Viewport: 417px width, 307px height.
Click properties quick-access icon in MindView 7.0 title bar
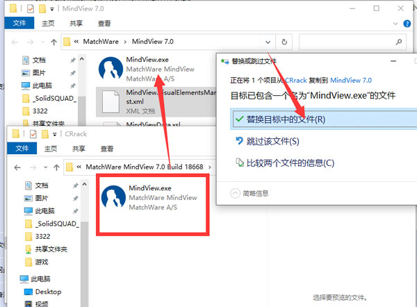(x=31, y=9)
